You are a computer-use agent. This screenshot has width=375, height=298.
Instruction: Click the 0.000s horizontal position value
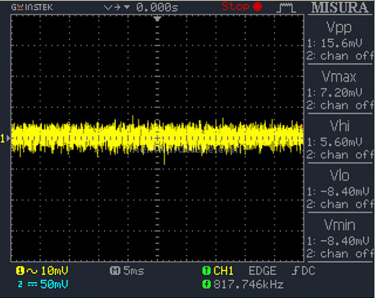click(157, 7)
